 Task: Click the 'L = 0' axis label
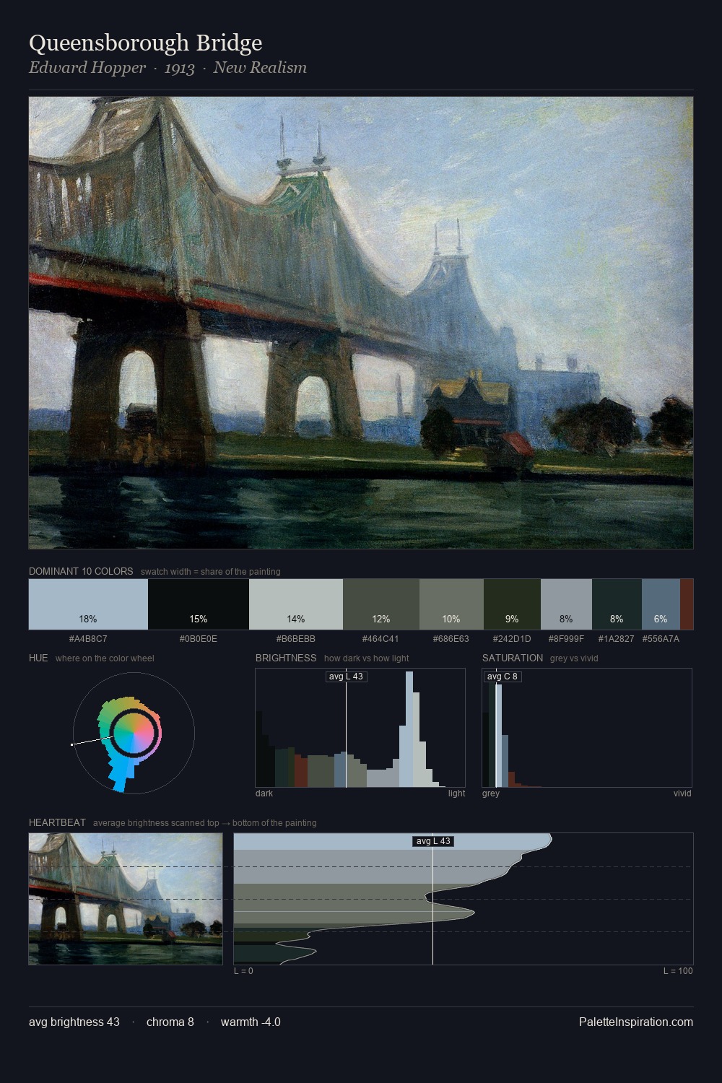click(243, 970)
